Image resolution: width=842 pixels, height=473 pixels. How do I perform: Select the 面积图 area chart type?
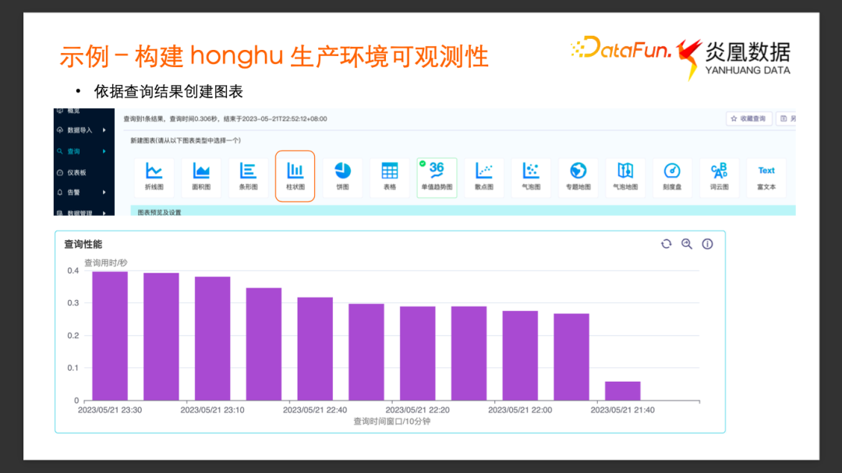coord(201,177)
